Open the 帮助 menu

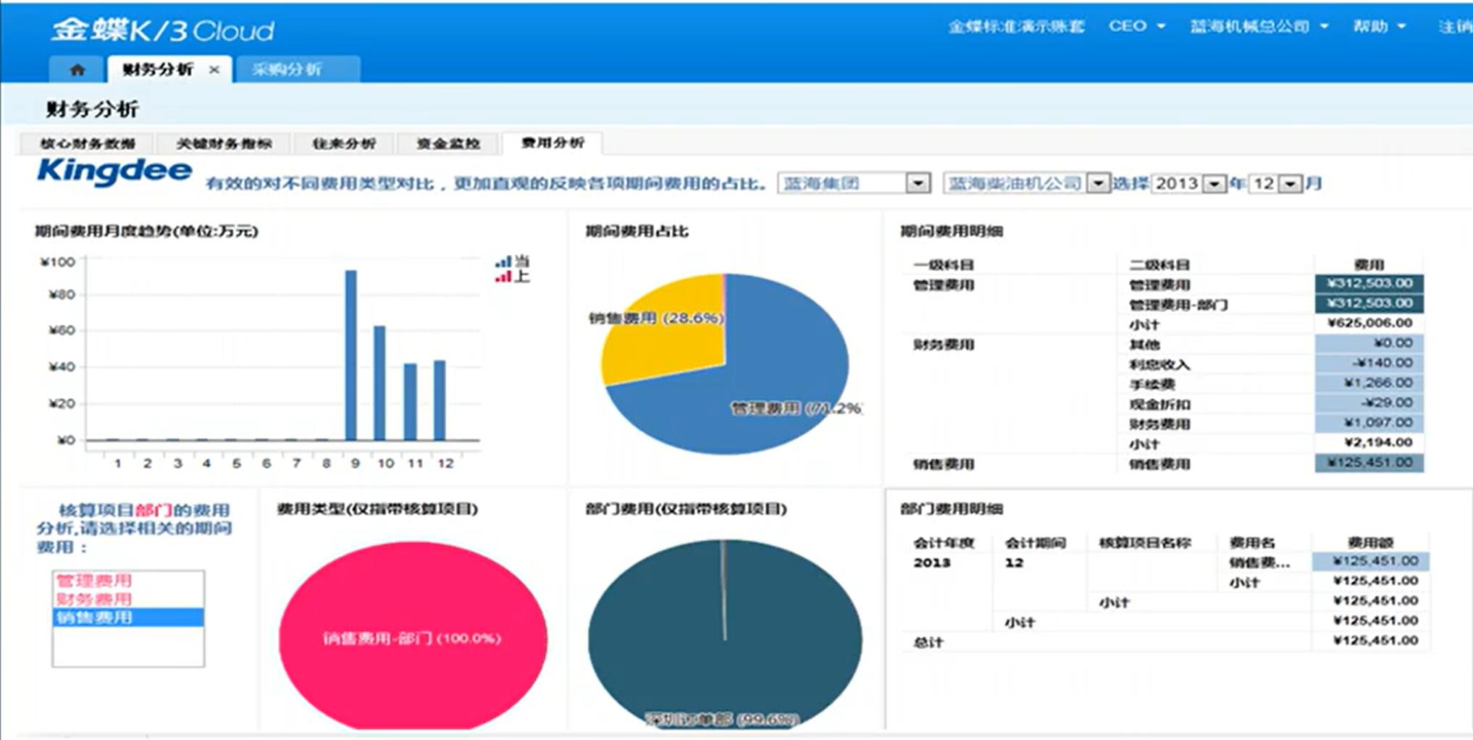[x=1379, y=26]
